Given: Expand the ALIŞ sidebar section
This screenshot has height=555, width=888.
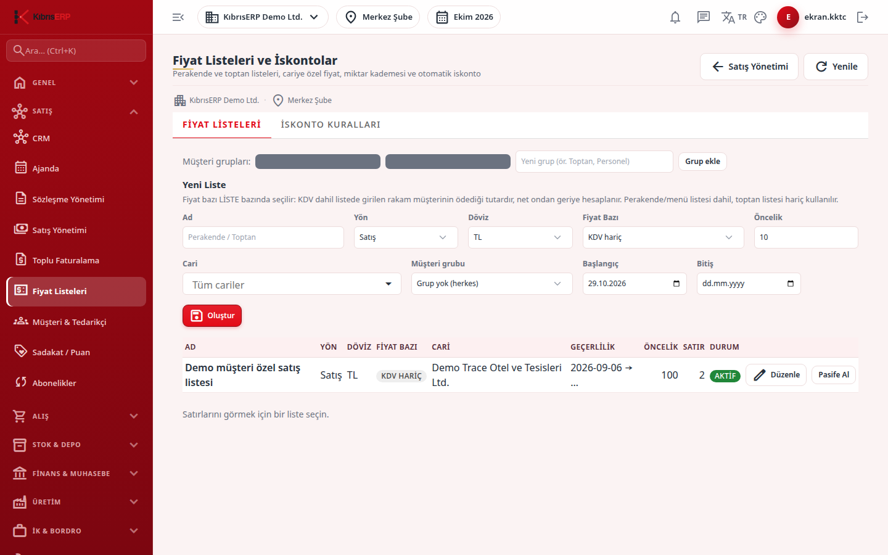Looking at the screenshot, I should pos(76,416).
